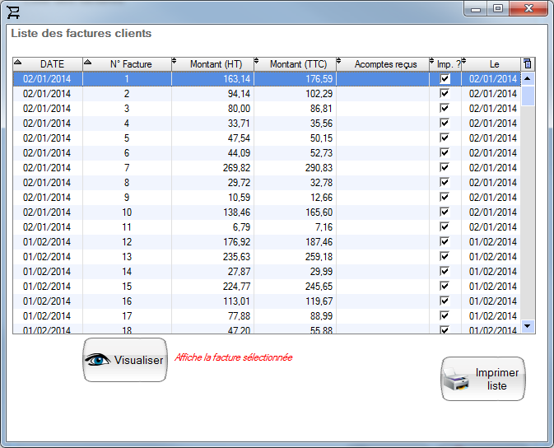Select the invoice 15 row dated 01/02/2014
The height and width of the screenshot is (448, 554).
[x=127, y=287]
